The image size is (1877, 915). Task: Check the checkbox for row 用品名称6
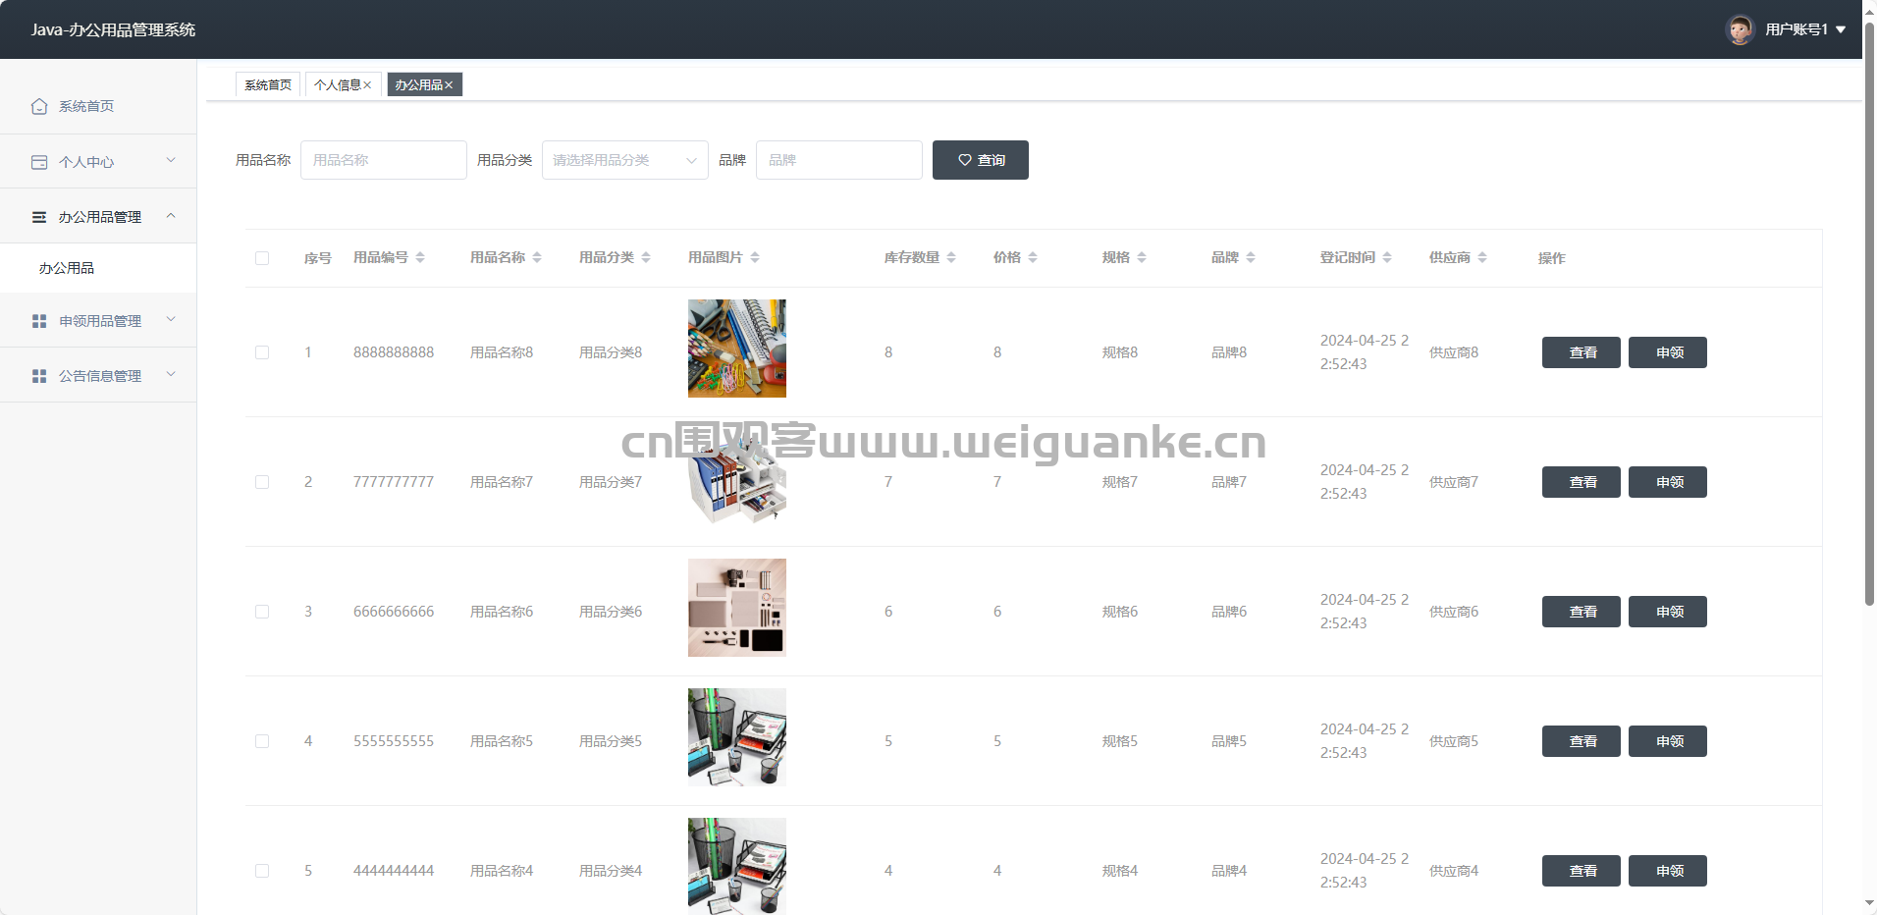(x=262, y=612)
